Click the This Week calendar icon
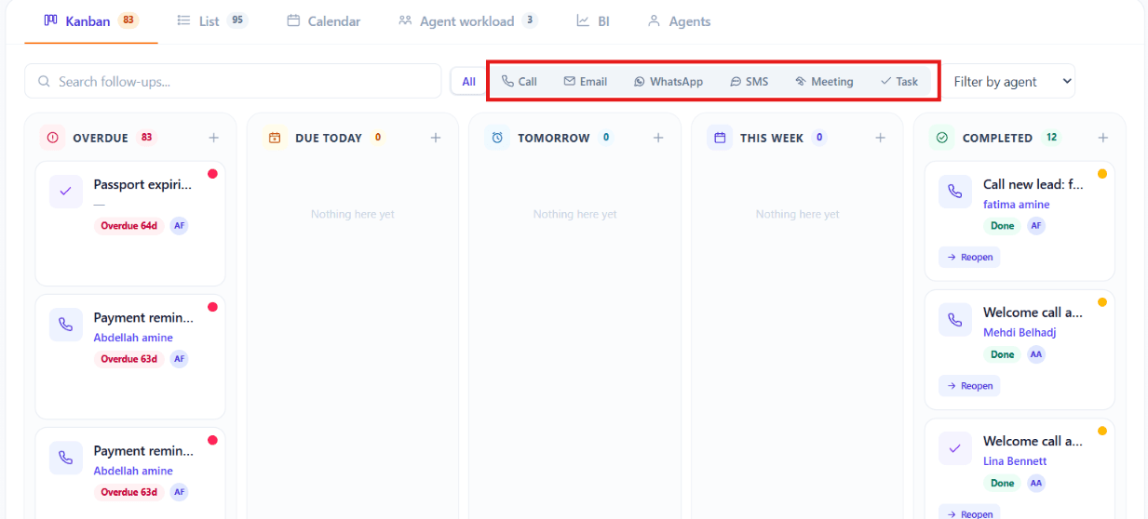This screenshot has width=1148, height=519. click(x=720, y=138)
